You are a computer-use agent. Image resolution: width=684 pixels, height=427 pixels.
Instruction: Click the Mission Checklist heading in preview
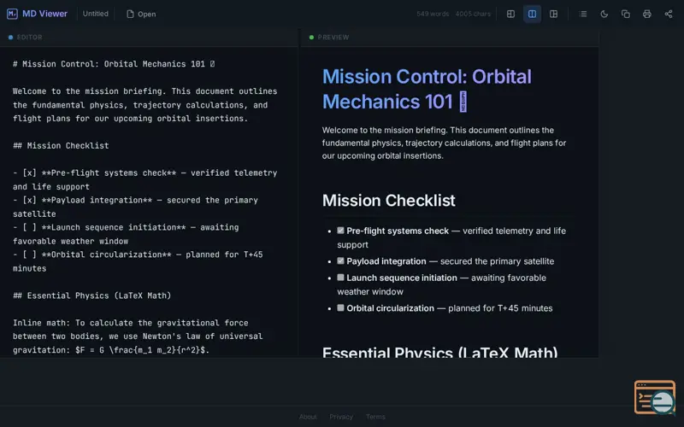coord(389,201)
